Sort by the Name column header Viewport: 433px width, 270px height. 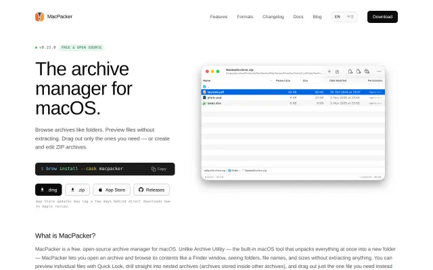pos(206,81)
